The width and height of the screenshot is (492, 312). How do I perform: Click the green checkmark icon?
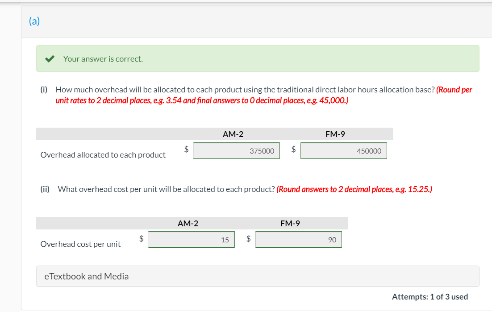click(x=50, y=58)
